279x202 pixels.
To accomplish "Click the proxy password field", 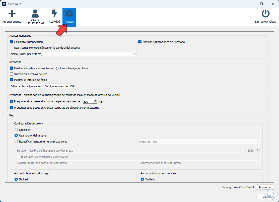I will click(x=200, y=163).
